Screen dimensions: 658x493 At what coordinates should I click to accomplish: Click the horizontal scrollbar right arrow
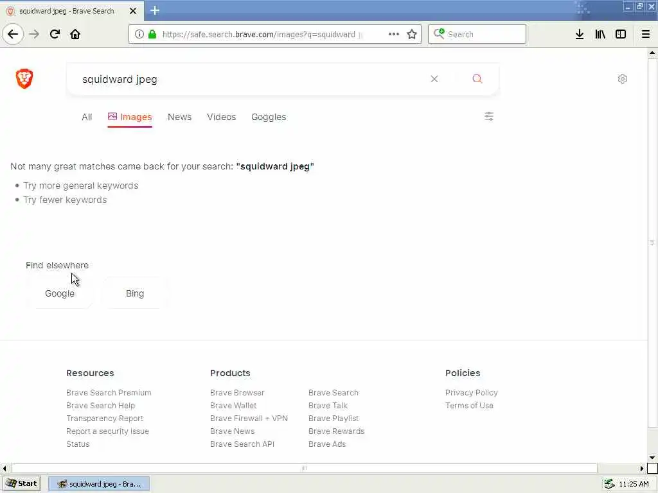[642, 468]
